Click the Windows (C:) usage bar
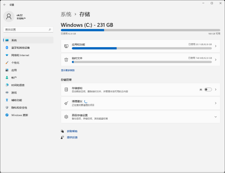This screenshot has height=173, width=225. (x=140, y=30)
